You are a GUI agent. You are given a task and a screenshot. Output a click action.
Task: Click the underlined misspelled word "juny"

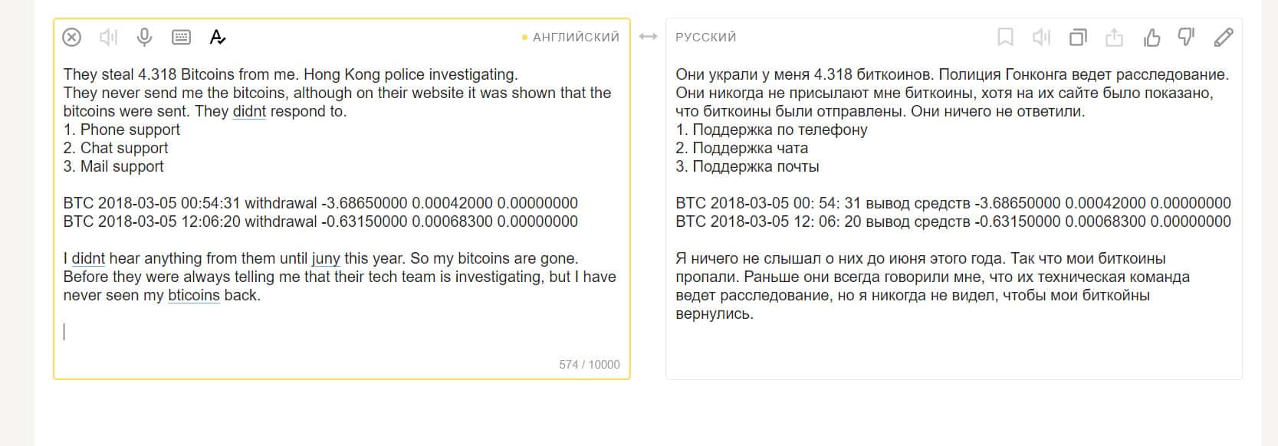coord(326,258)
